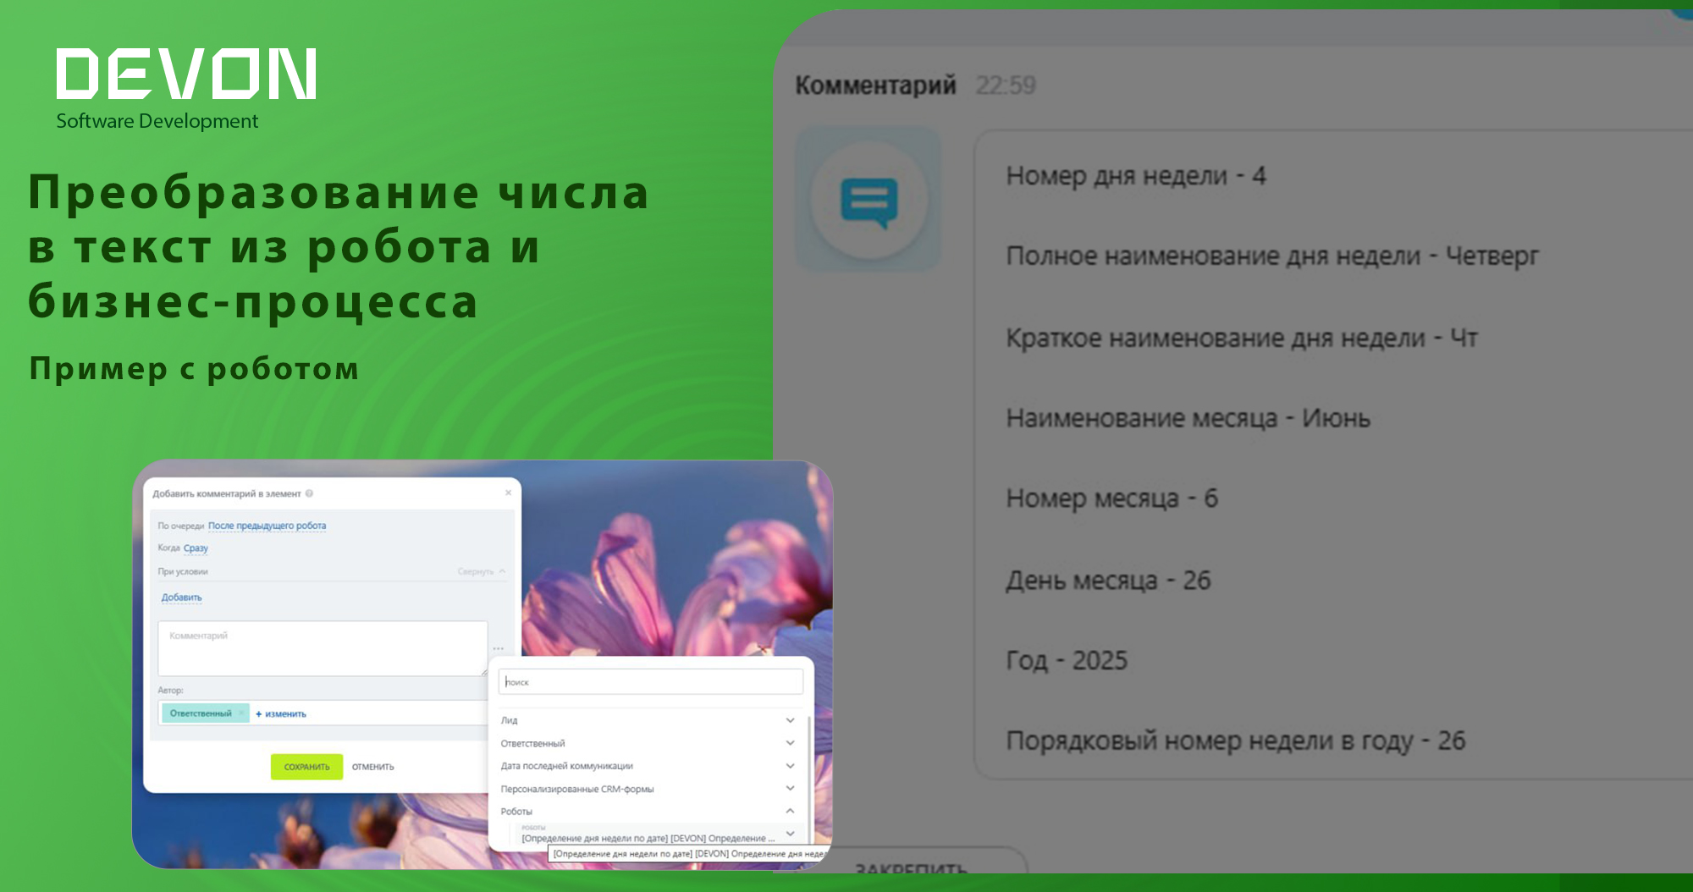Viewport: 1693px width, 892px height.
Task: Expand the Лид section
Action: [x=648, y=720]
